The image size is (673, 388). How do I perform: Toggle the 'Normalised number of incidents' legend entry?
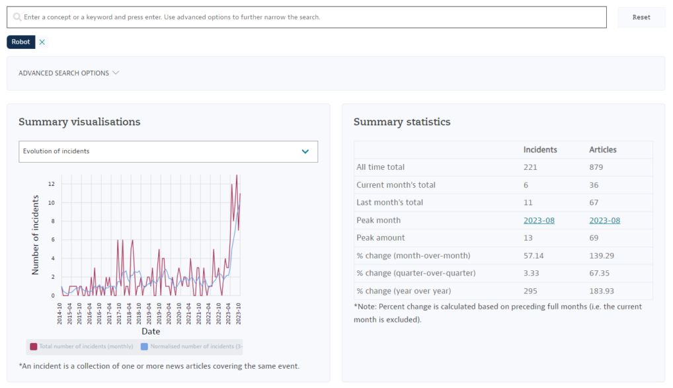[190, 346]
